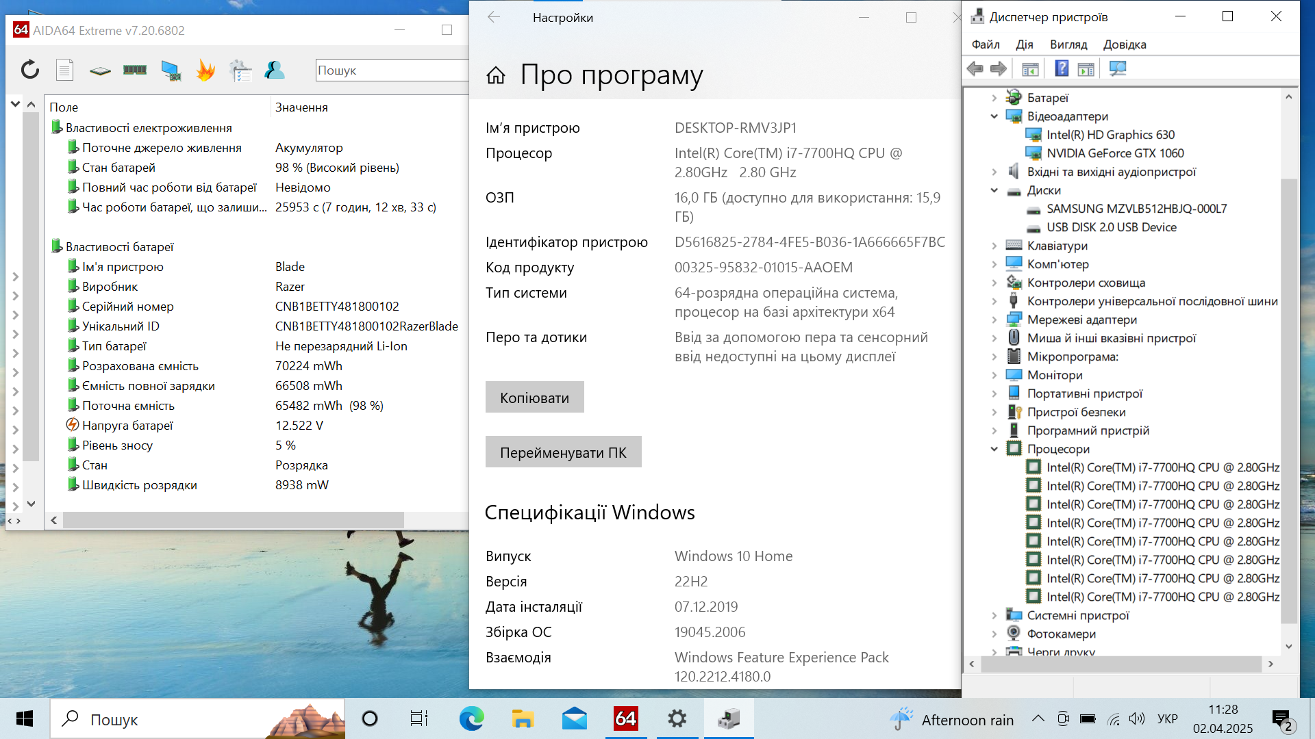Screen dimensions: 1315x739
Task: Click the taskbar clock showing 11:28
Action: tap(1223, 718)
